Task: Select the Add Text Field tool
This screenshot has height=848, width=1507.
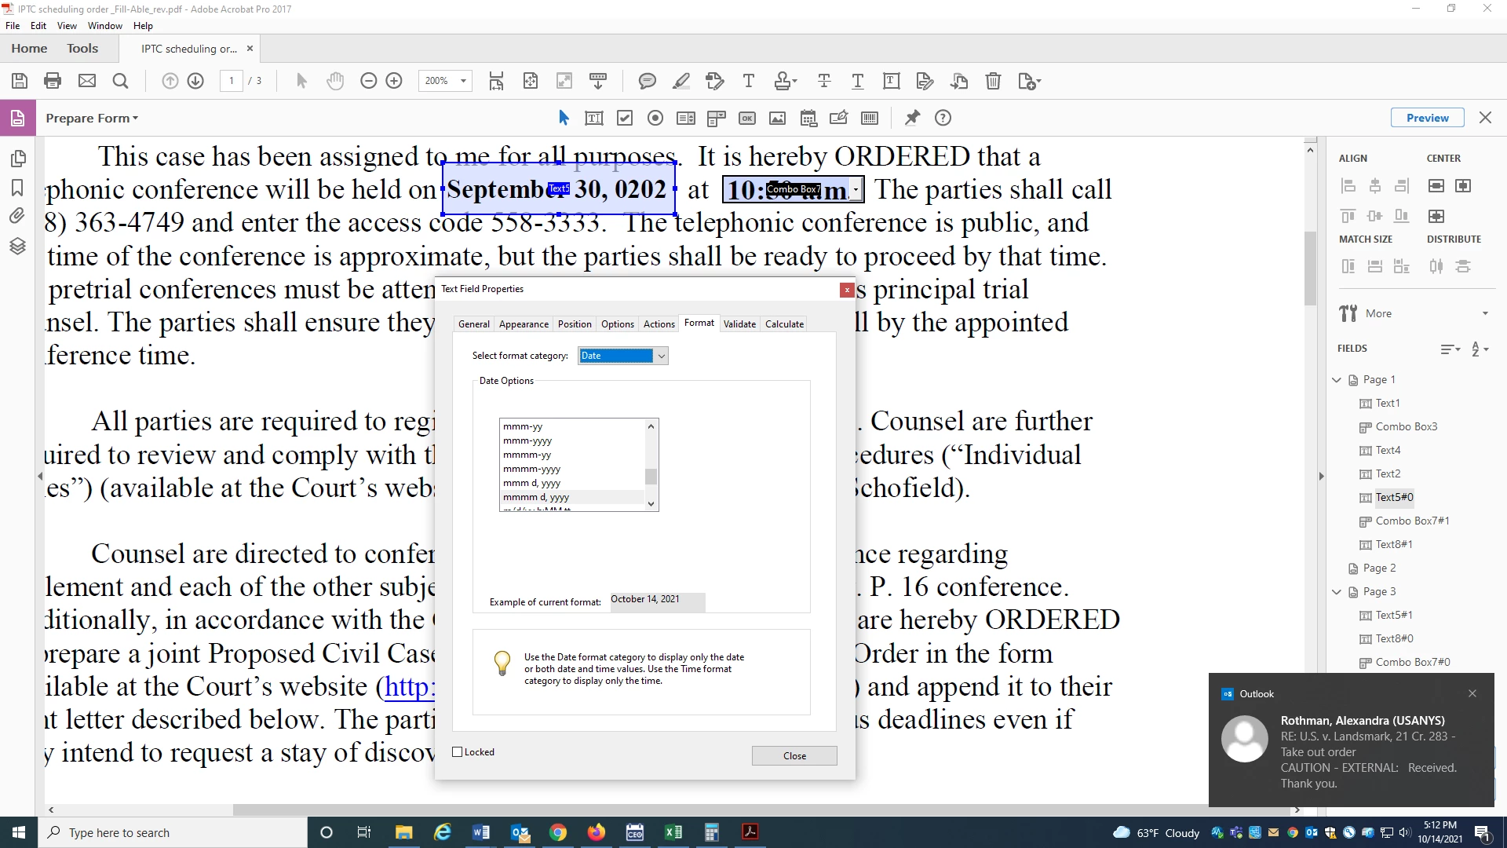Action: click(594, 118)
